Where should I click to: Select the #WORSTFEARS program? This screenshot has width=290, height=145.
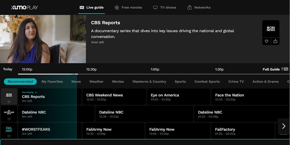50,131
